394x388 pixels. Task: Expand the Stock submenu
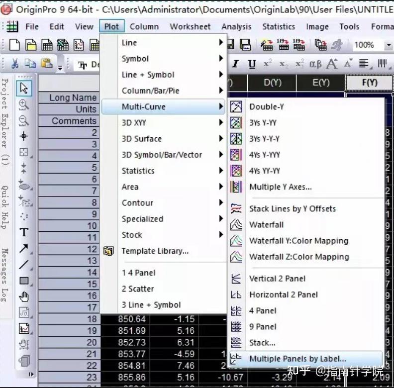pyautogui.click(x=163, y=235)
